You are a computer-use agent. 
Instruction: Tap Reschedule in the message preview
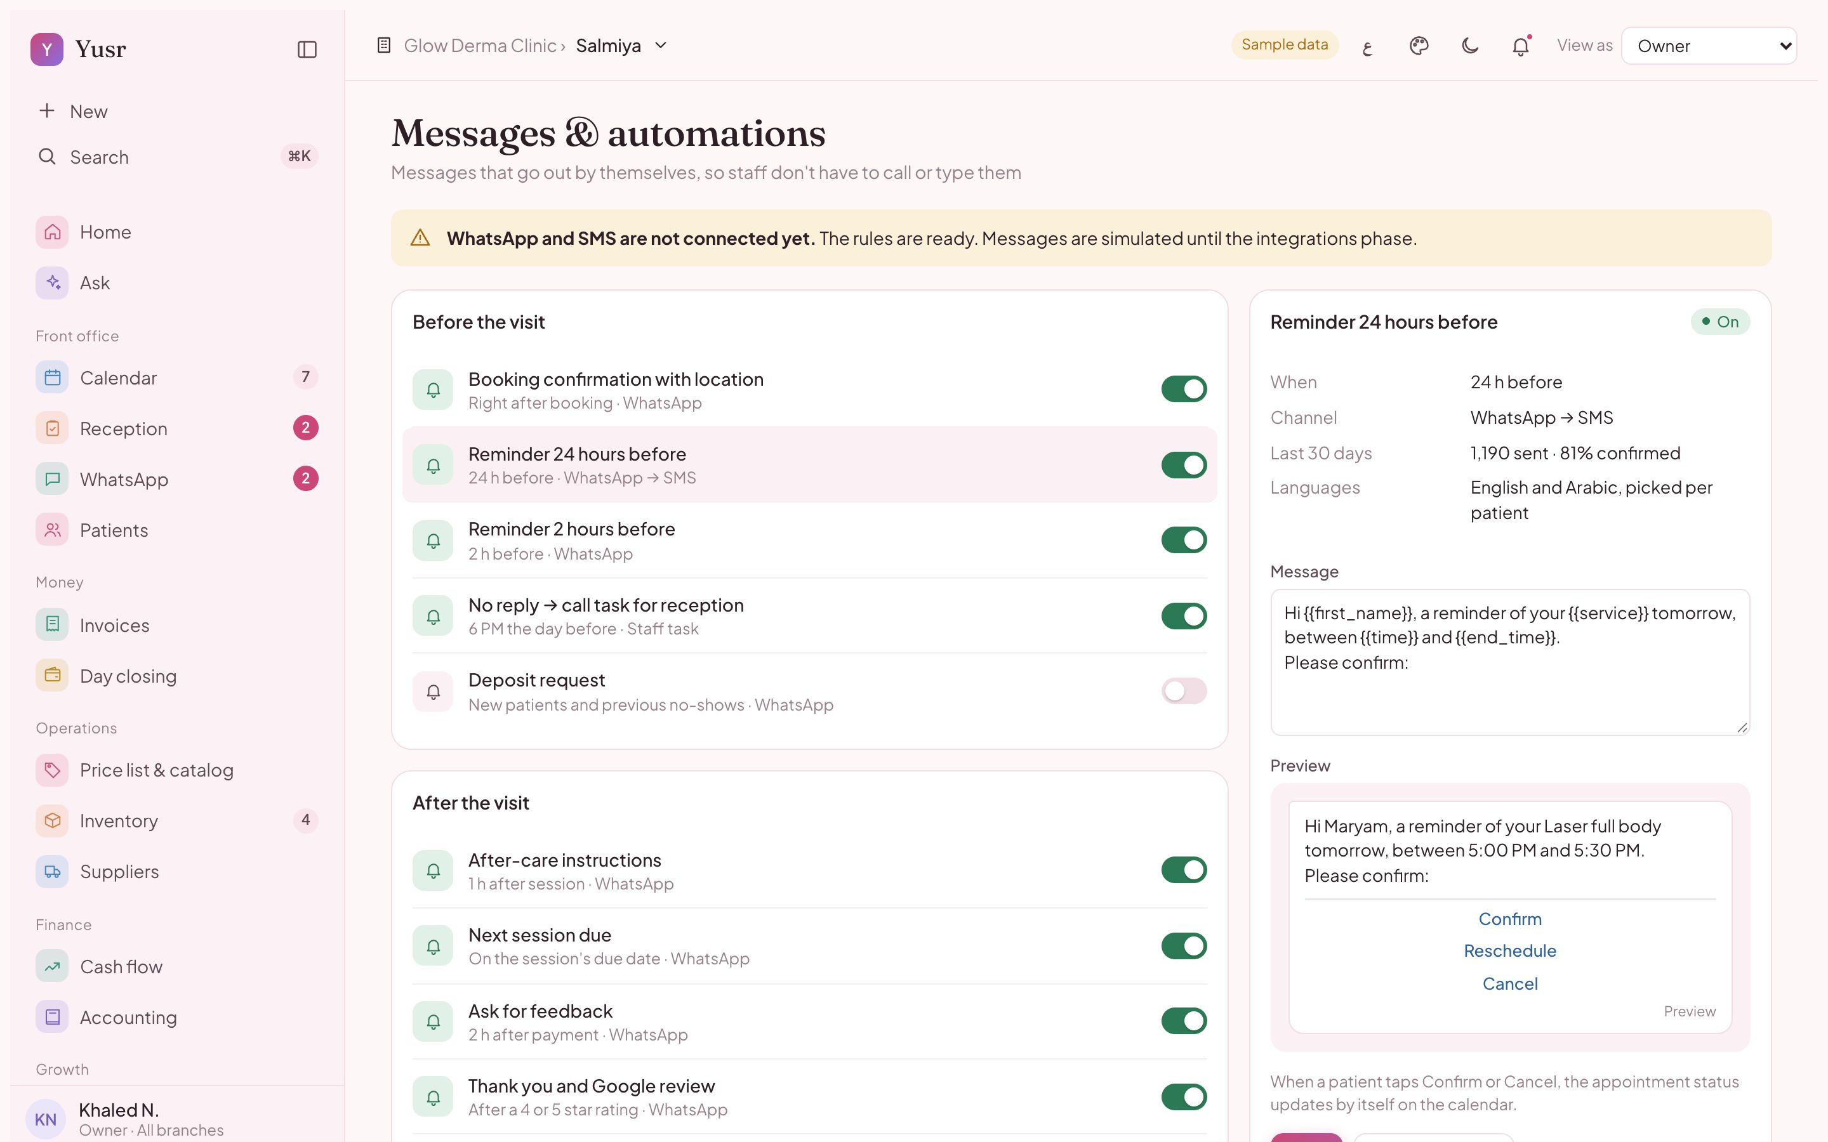click(x=1510, y=951)
